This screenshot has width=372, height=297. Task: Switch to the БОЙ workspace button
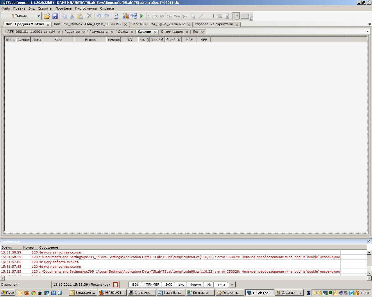[136, 285]
